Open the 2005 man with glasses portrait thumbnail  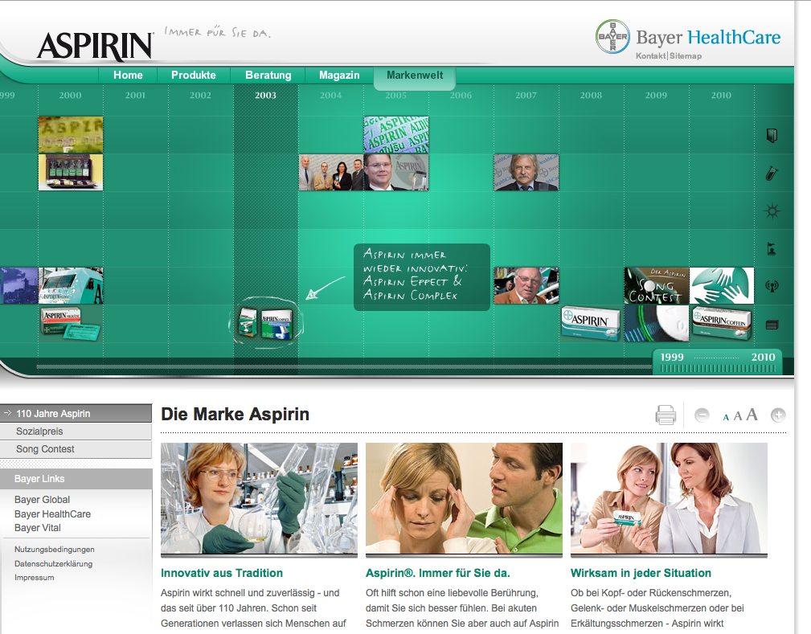pos(396,172)
